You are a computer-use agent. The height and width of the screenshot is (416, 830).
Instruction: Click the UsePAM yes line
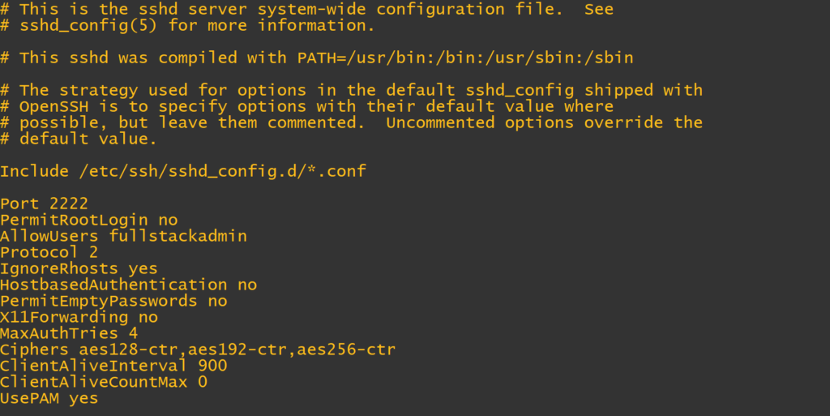[49, 398]
